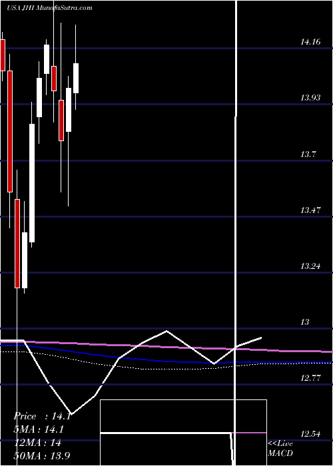Click the 50MA : 13.9 readout
This screenshot has width=333, height=466.
[x=42, y=455]
